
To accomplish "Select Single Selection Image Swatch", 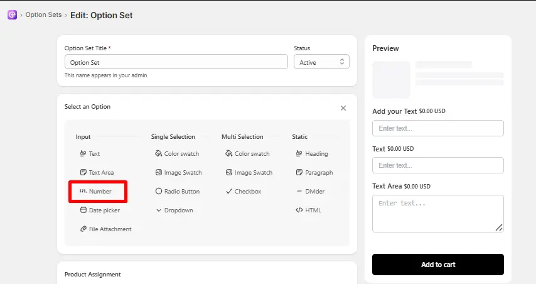I will [178, 172].
